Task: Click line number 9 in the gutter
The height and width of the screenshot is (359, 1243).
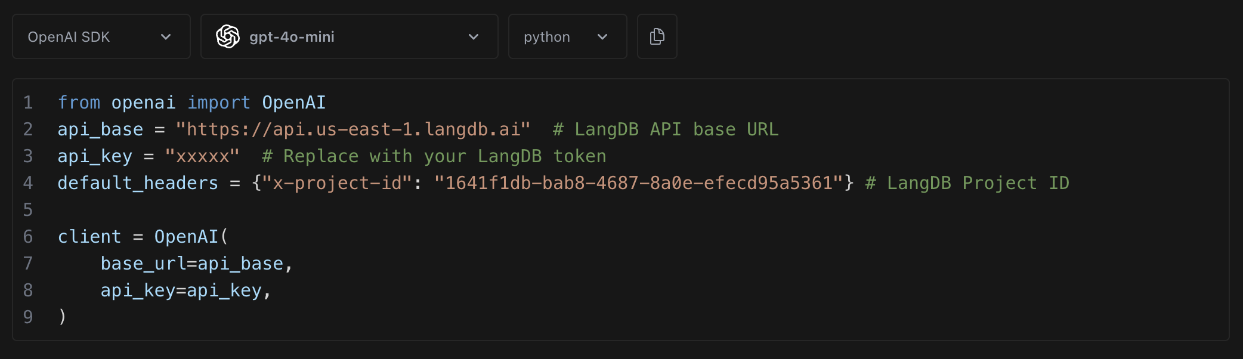Action: [x=28, y=317]
